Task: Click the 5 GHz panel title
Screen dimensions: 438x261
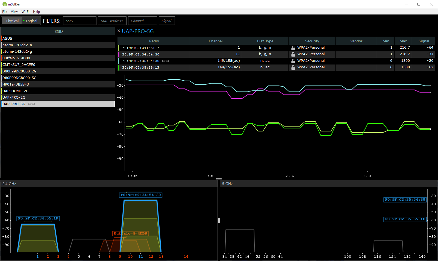Action: (x=227, y=184)
